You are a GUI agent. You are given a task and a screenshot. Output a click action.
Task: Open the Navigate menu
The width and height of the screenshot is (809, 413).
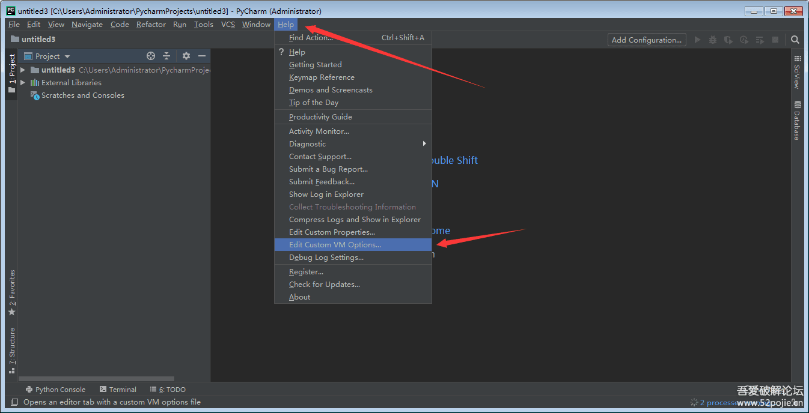tap(87, 25)
